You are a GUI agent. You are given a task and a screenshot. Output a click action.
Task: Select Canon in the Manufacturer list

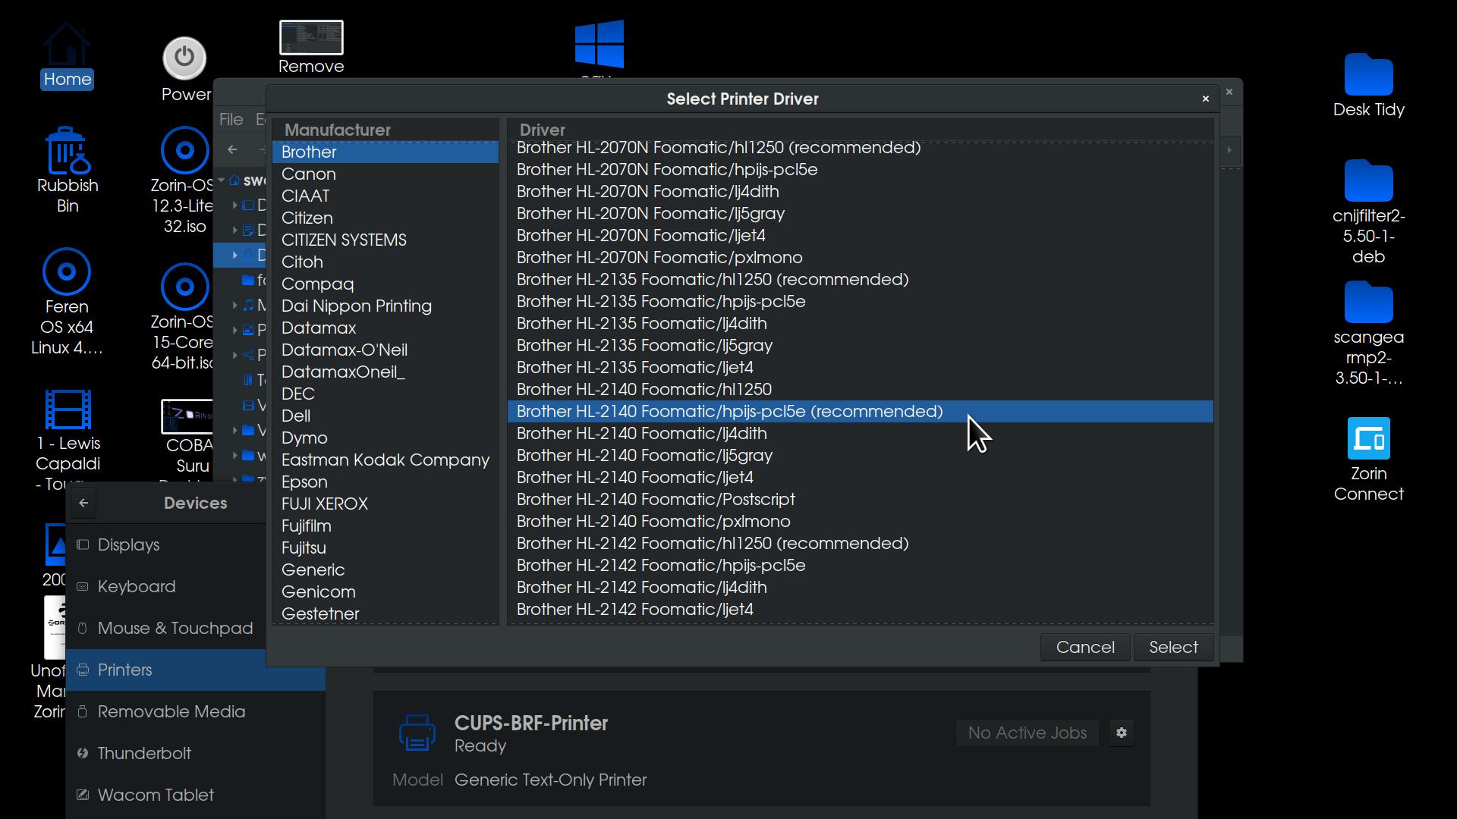click(x=309, y=174)
